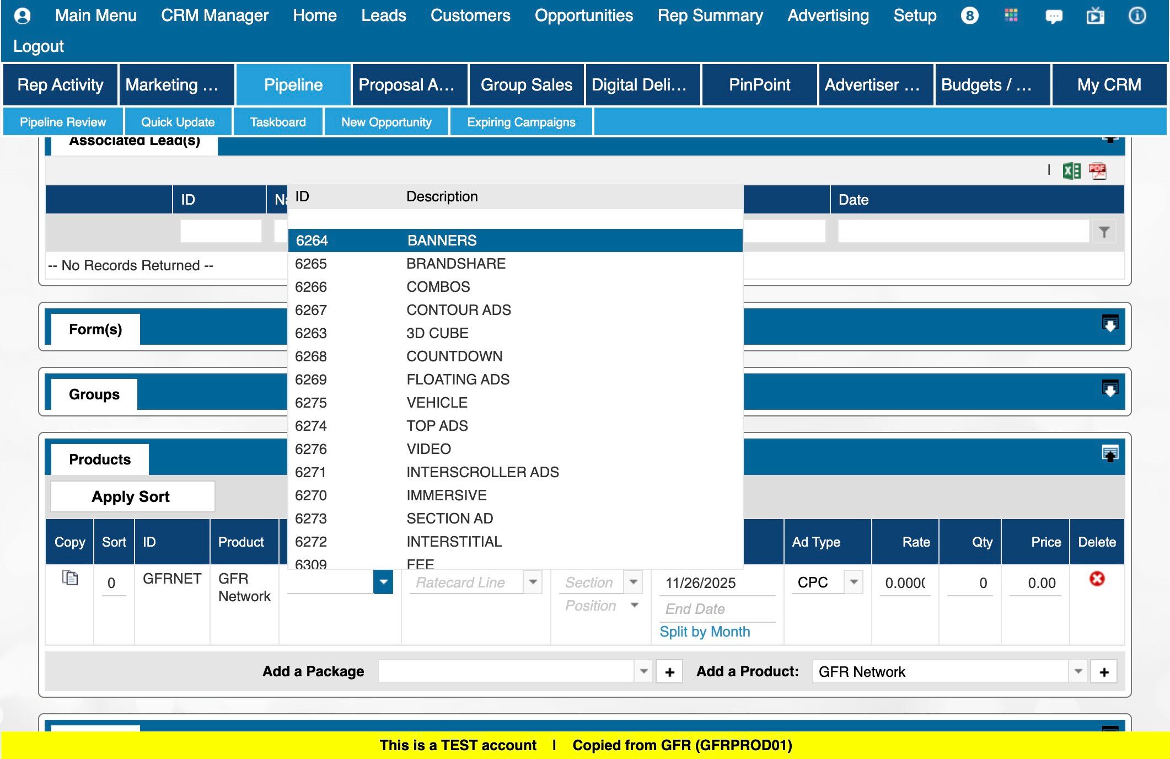Delete the GFRNET product row
The height and width of the screenshot is (759, 1170).
click(x=1097, y=579)
